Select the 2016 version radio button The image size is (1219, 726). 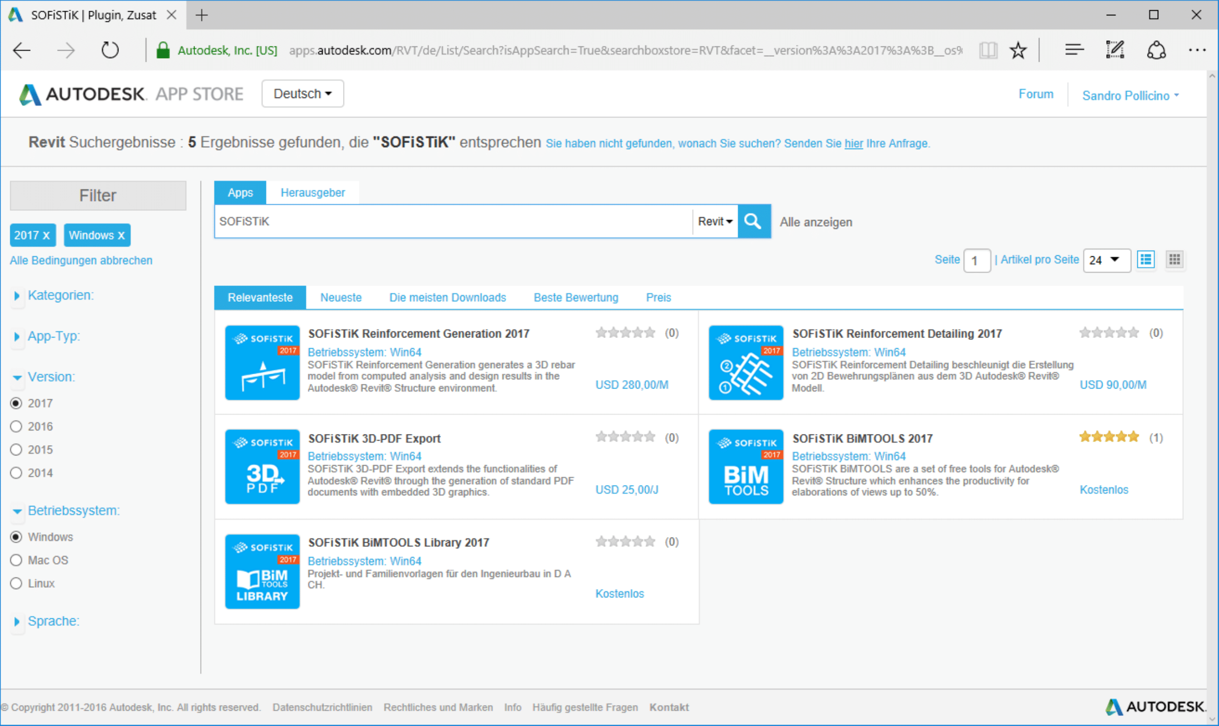pyautogui.click(x=16, y=426)
